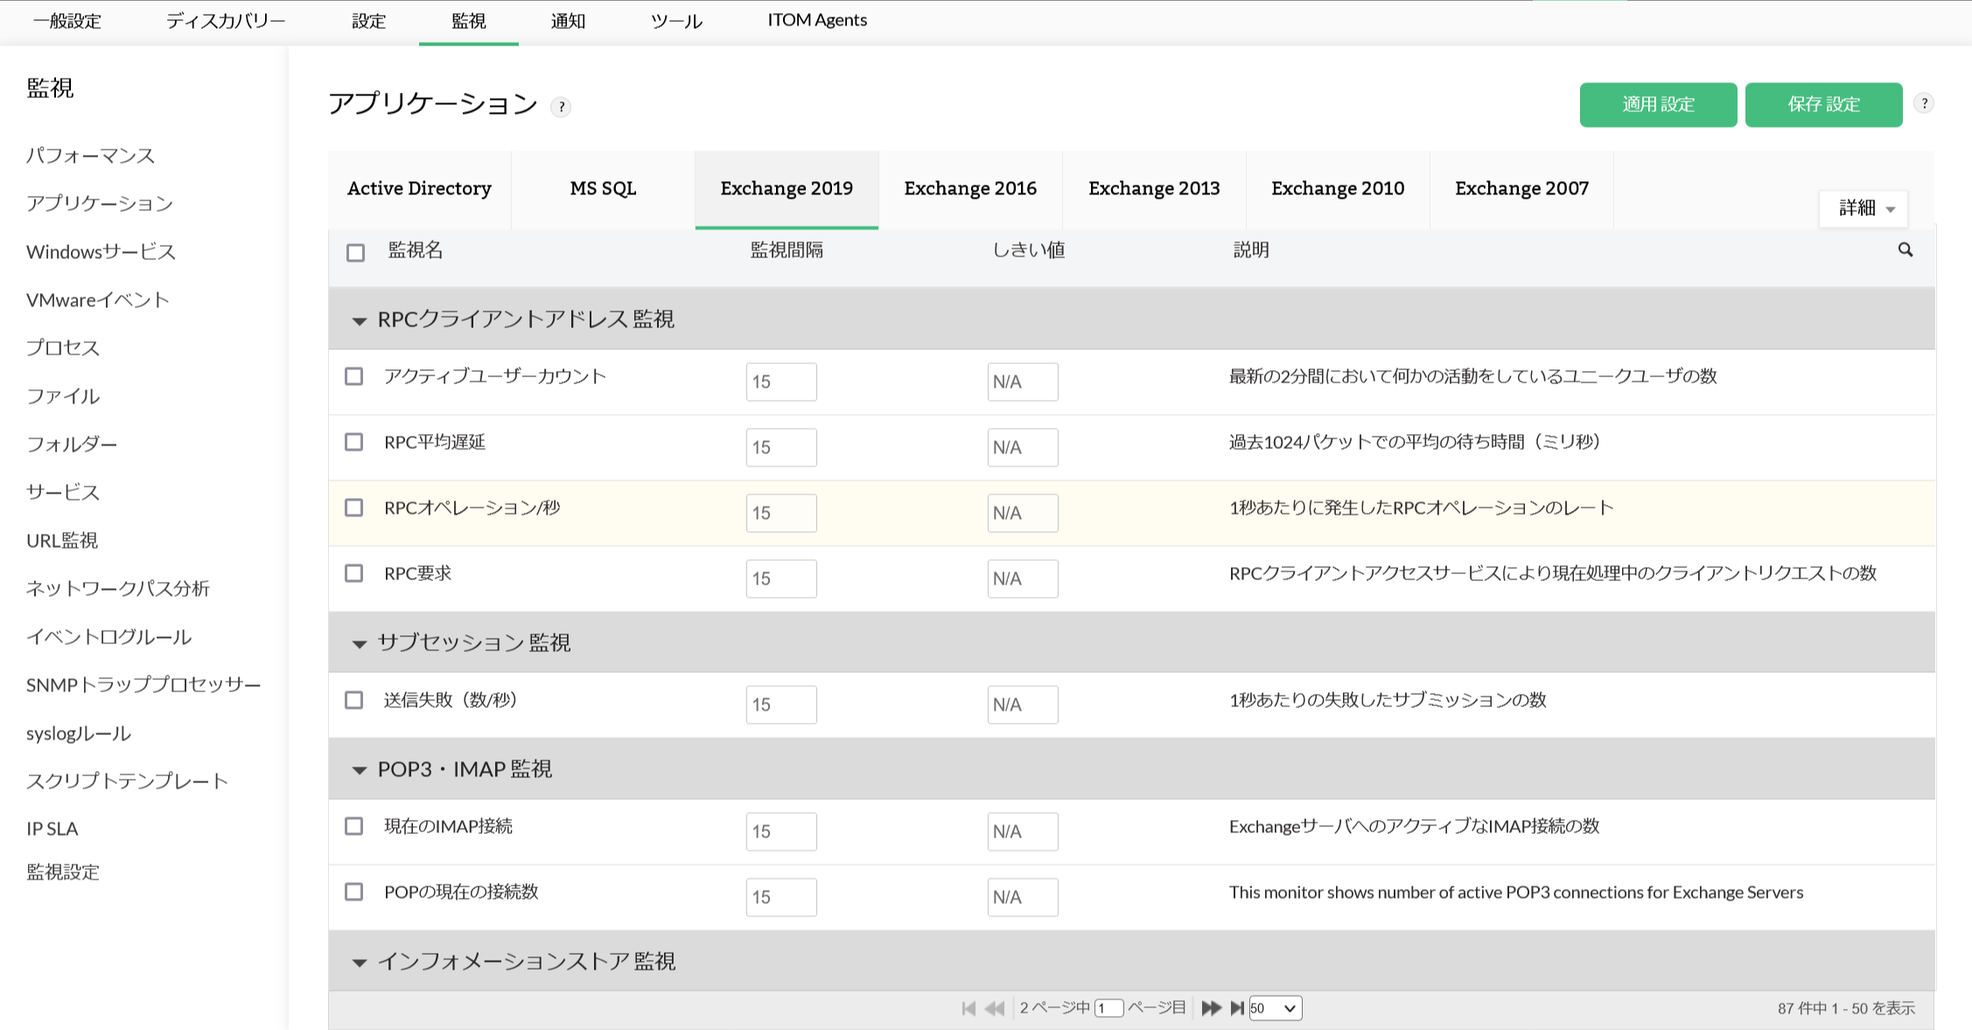Click the 適用設定 button

coord(1658,105)
